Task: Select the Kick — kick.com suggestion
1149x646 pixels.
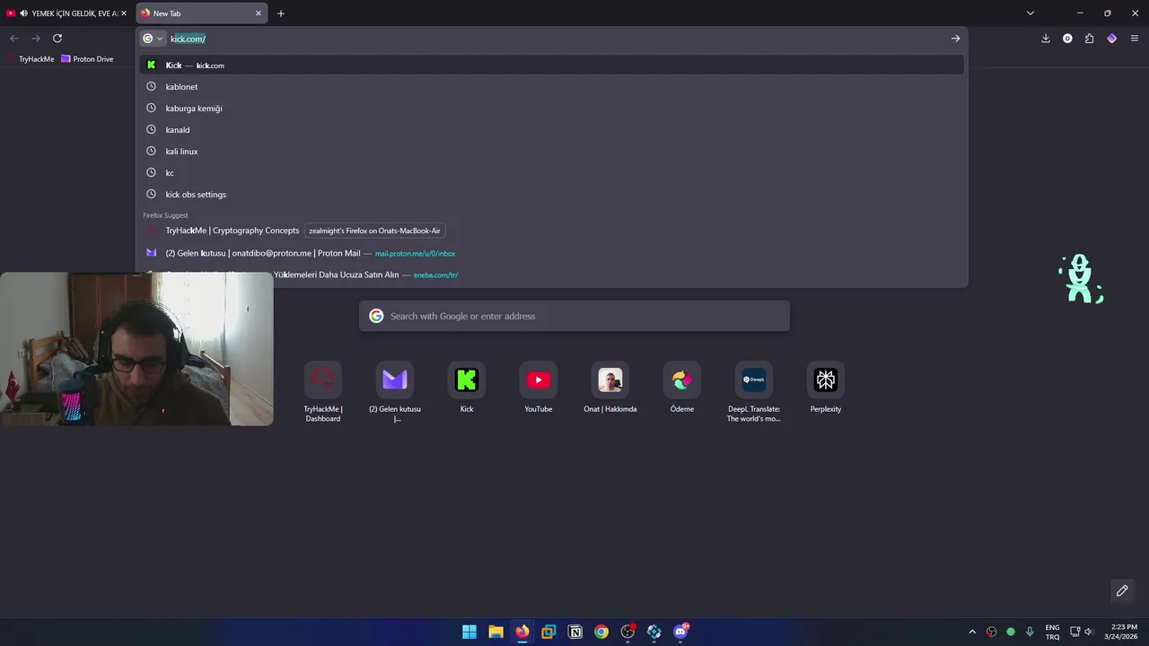Action: pos(552,65)
